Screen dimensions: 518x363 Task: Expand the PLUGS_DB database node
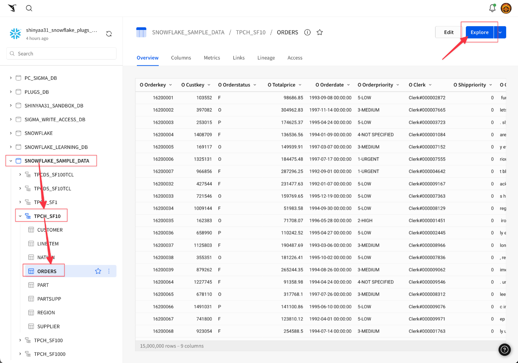11,92
